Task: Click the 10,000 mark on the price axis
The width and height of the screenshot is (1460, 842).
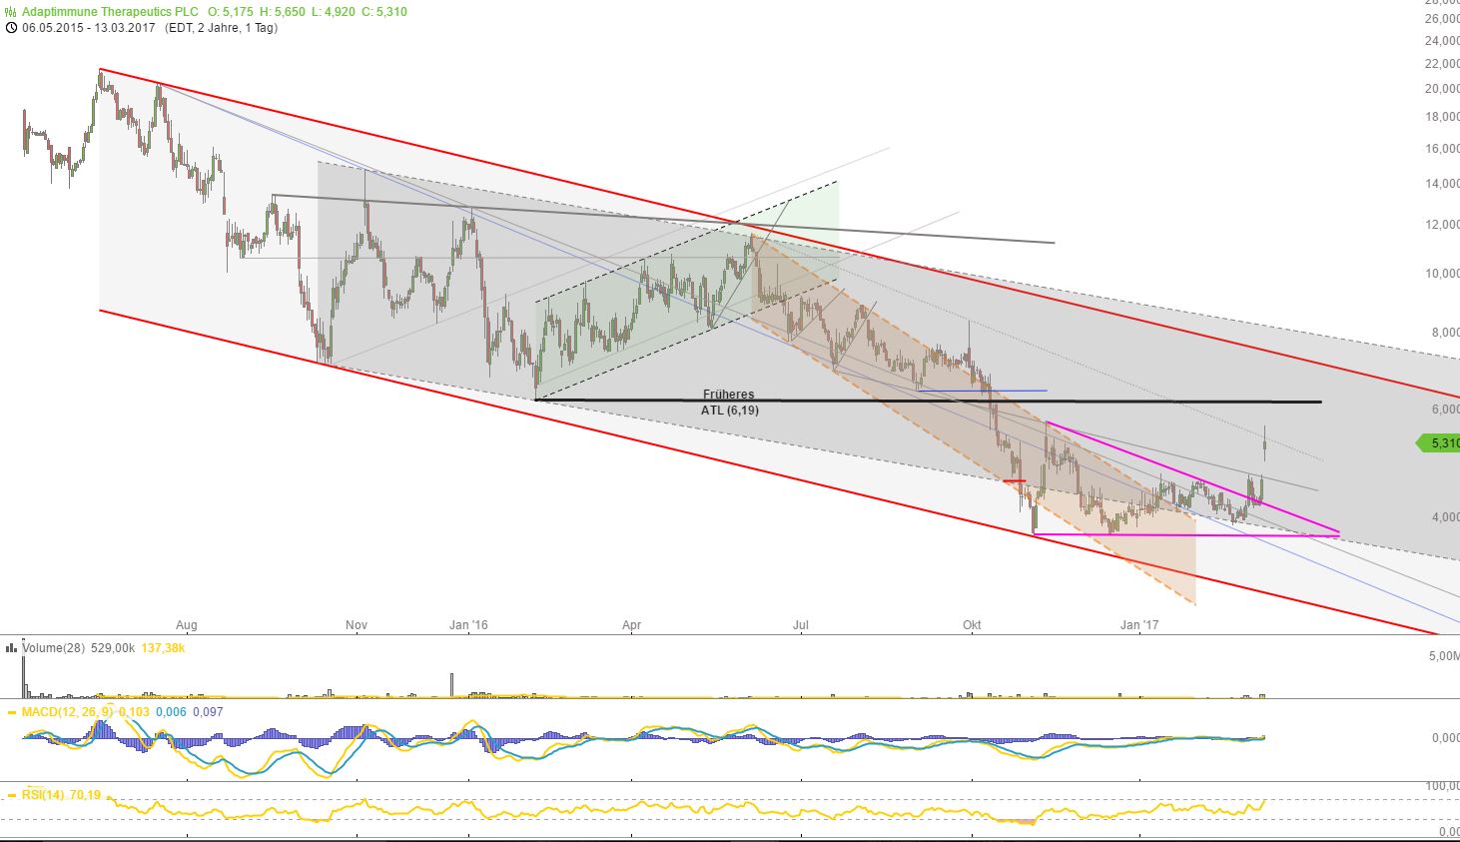Action: 1441,274
